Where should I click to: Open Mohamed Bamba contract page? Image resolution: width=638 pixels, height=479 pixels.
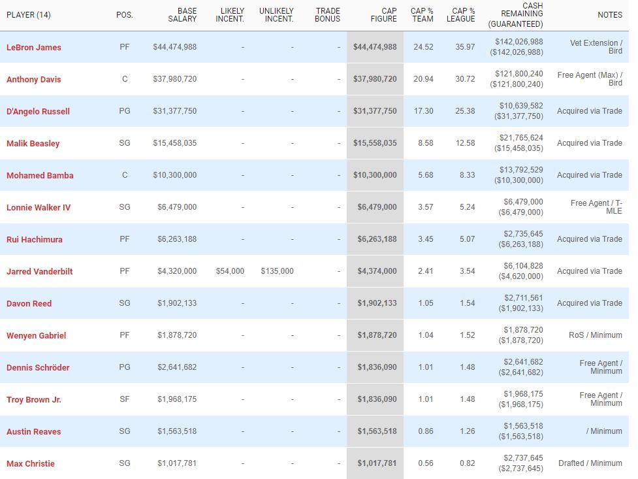pyautogui.click(x=40, y=176)
